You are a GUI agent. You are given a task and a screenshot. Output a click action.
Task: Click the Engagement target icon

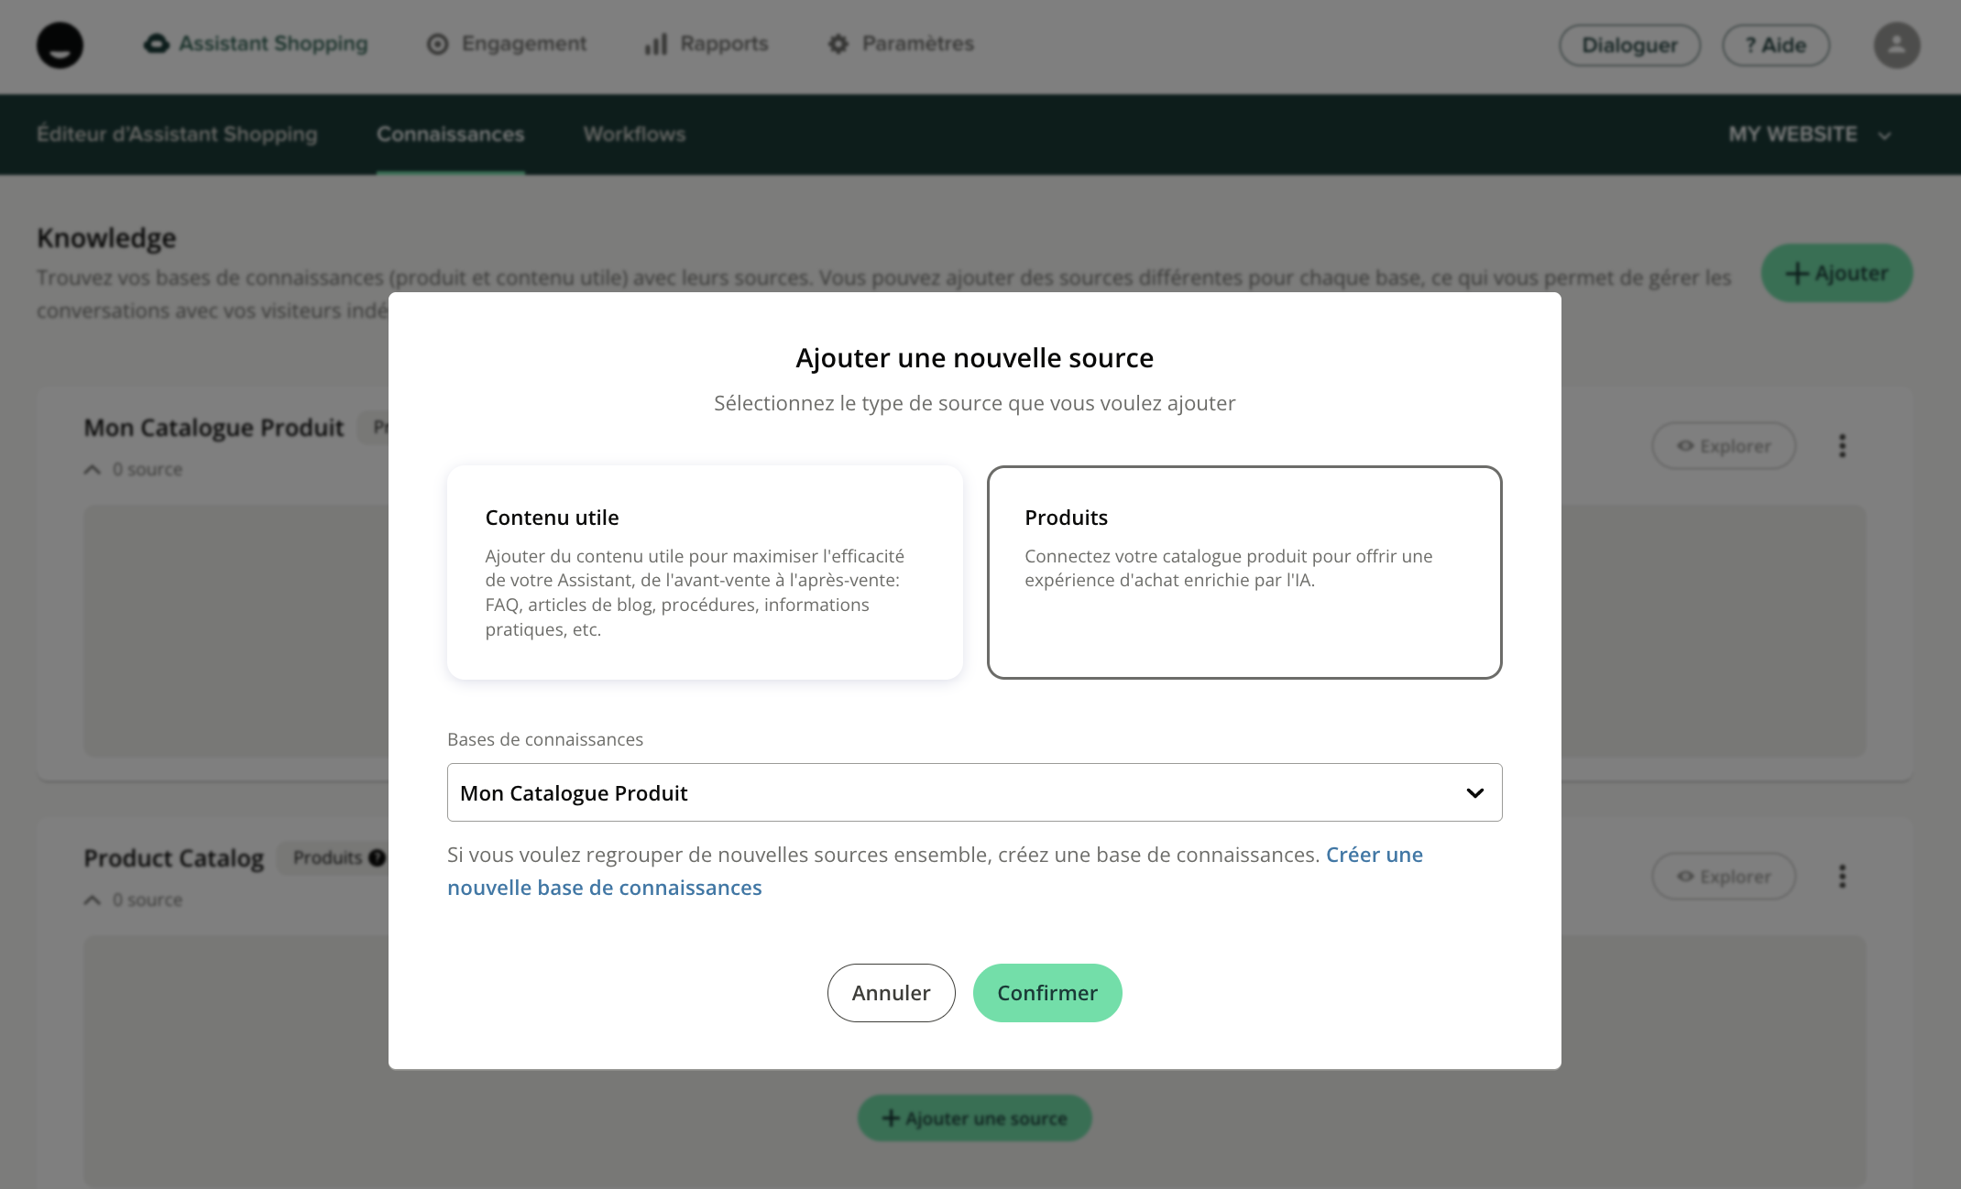tap(438, 44)
